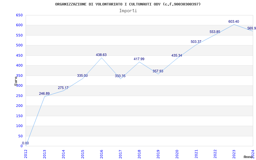This screenshot has height=160, width=256.
Task: Click the x-axis year 2013
Action: 44,154
